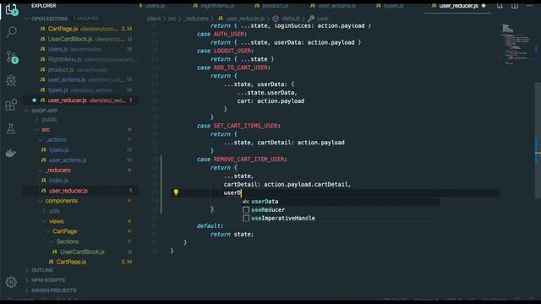
Task: Open the Search view in activity bar
Action: [11, 32]
